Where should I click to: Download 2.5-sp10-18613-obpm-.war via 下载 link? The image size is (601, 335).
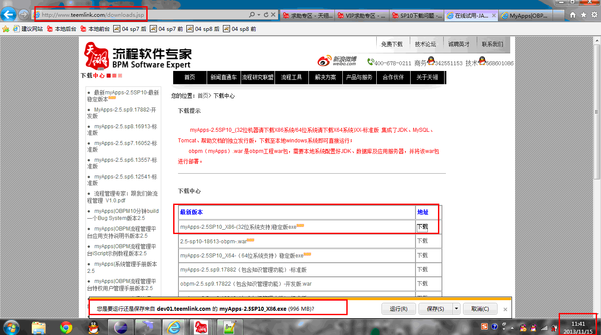point(422,241)
